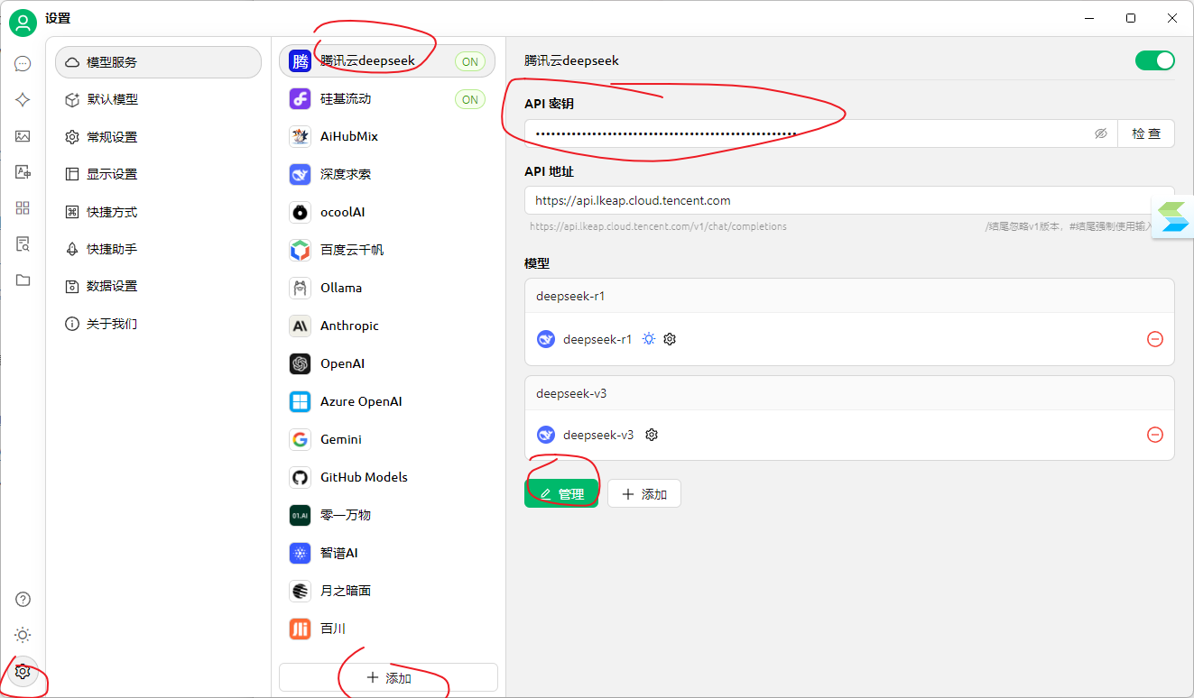
Task: Open the translate page in sidebar
Action: coord(23,172)
